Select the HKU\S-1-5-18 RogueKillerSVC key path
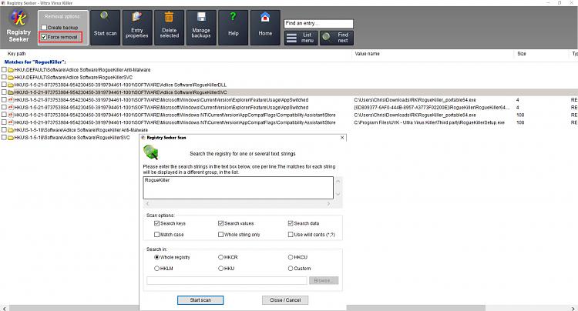The width and height of the screenshot is (578, 311). 72,138
